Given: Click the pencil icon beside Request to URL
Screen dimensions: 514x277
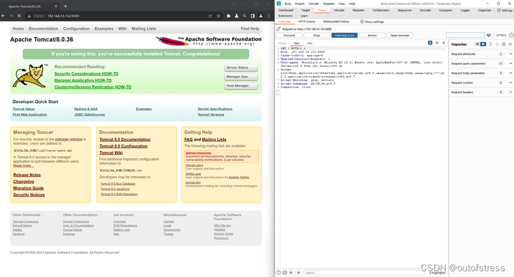Looking at the screenshot, I should tap(278, 29).
